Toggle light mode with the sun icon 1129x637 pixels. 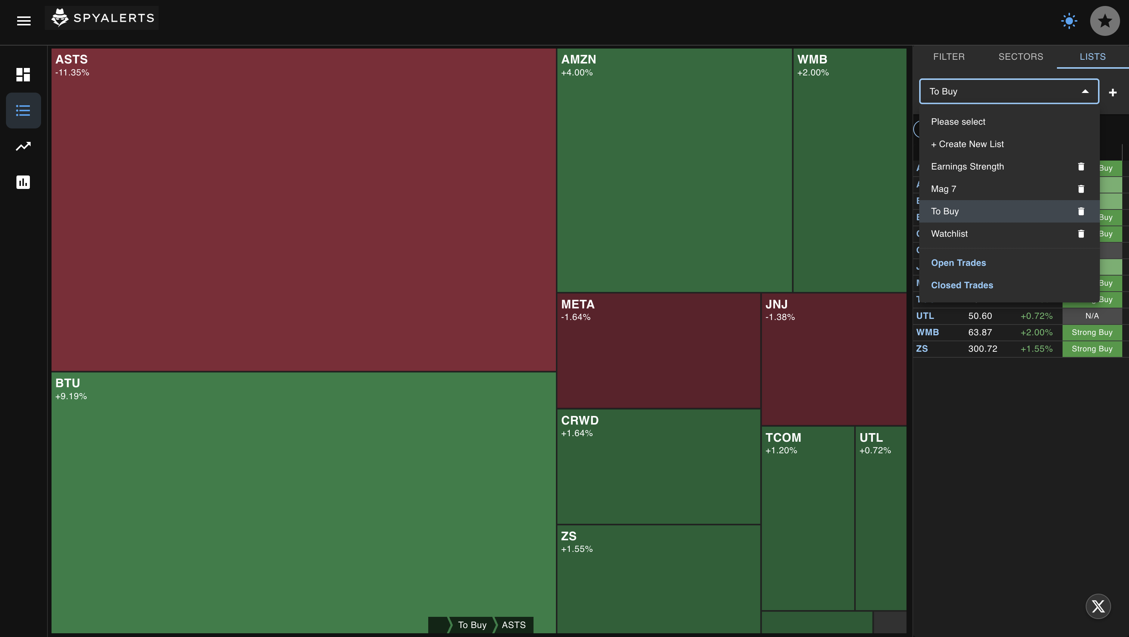click(x=1069, y=21)
